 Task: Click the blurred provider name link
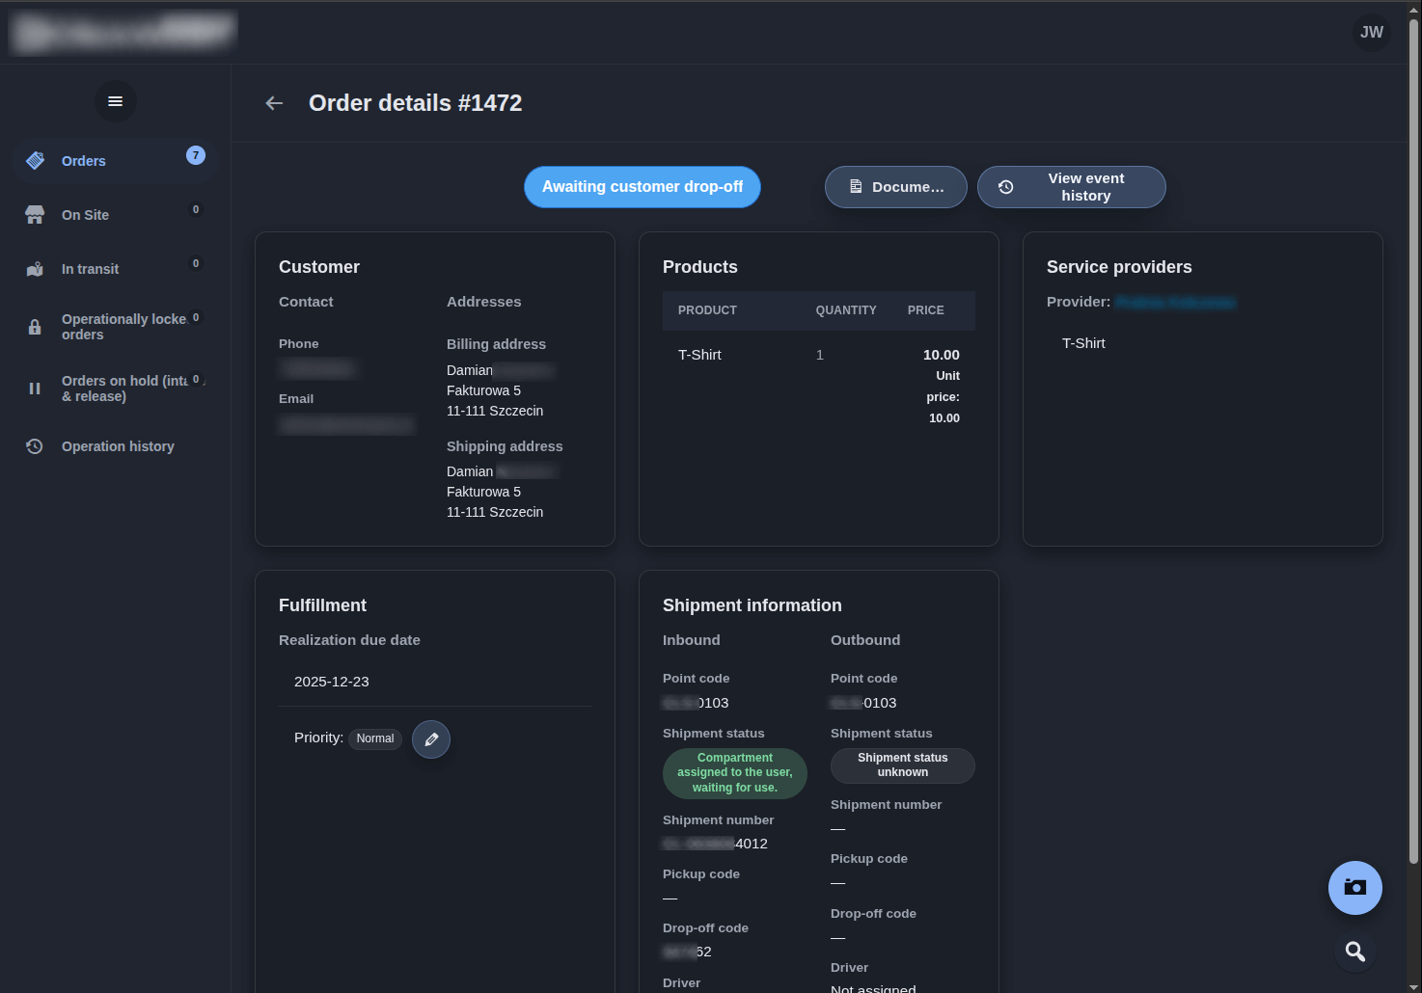pos(1174,302)
